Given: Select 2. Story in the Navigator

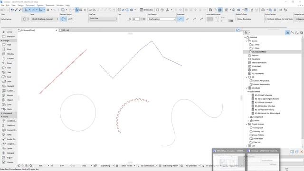Looking at the screenshot, I should pos(256,45).
